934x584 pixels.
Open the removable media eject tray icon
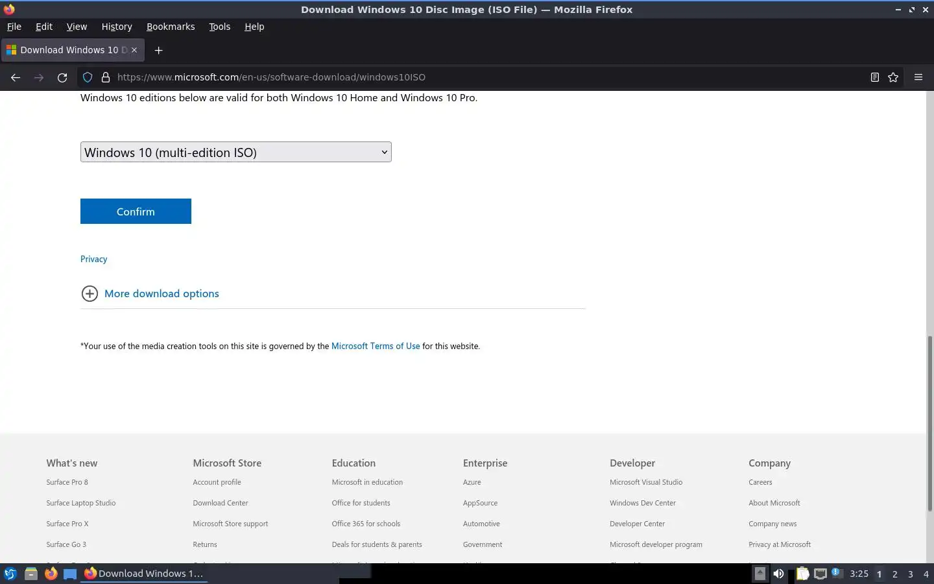point(760,574)
